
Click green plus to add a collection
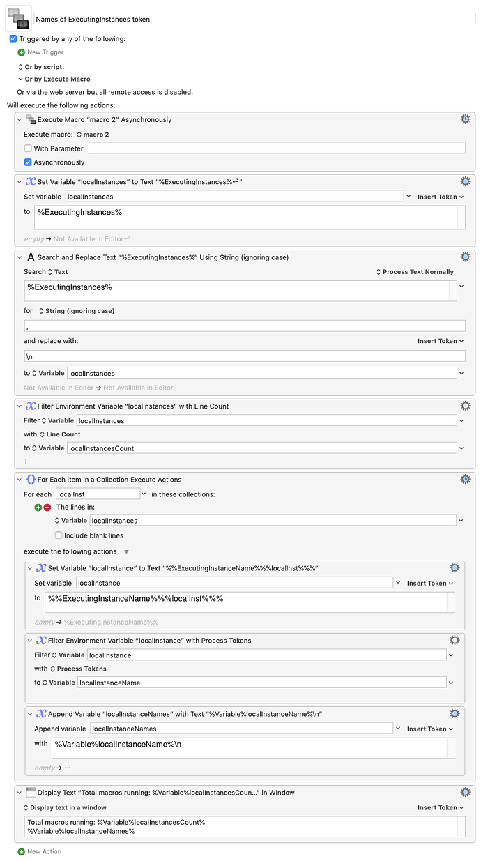point(38,507)
